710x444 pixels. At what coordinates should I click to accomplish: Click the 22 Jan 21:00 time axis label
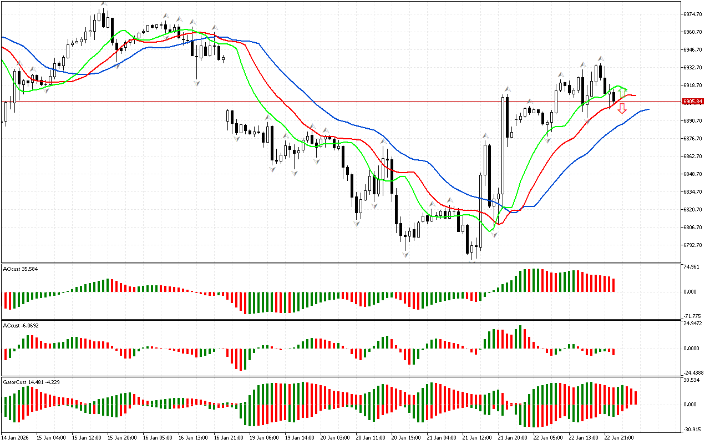click(x=618, y=437)
